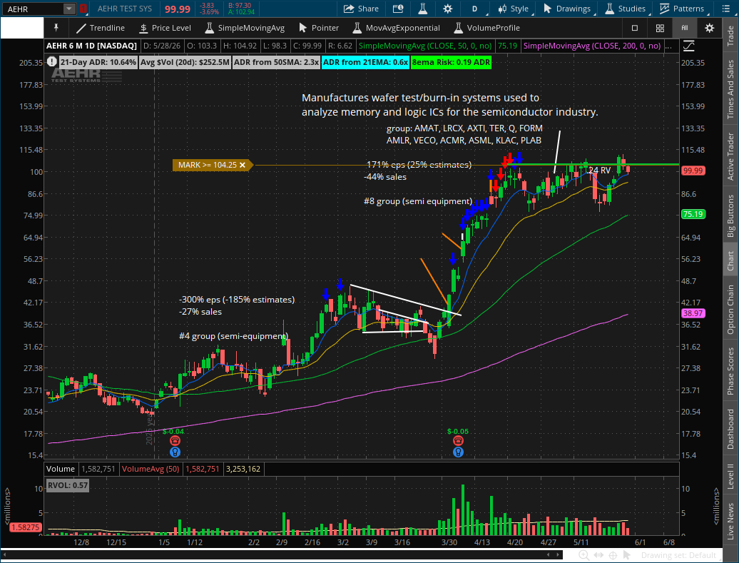Switch to four-chart grid layout icon
This screenshot has height=563, width=739.
tap(660, 28)
